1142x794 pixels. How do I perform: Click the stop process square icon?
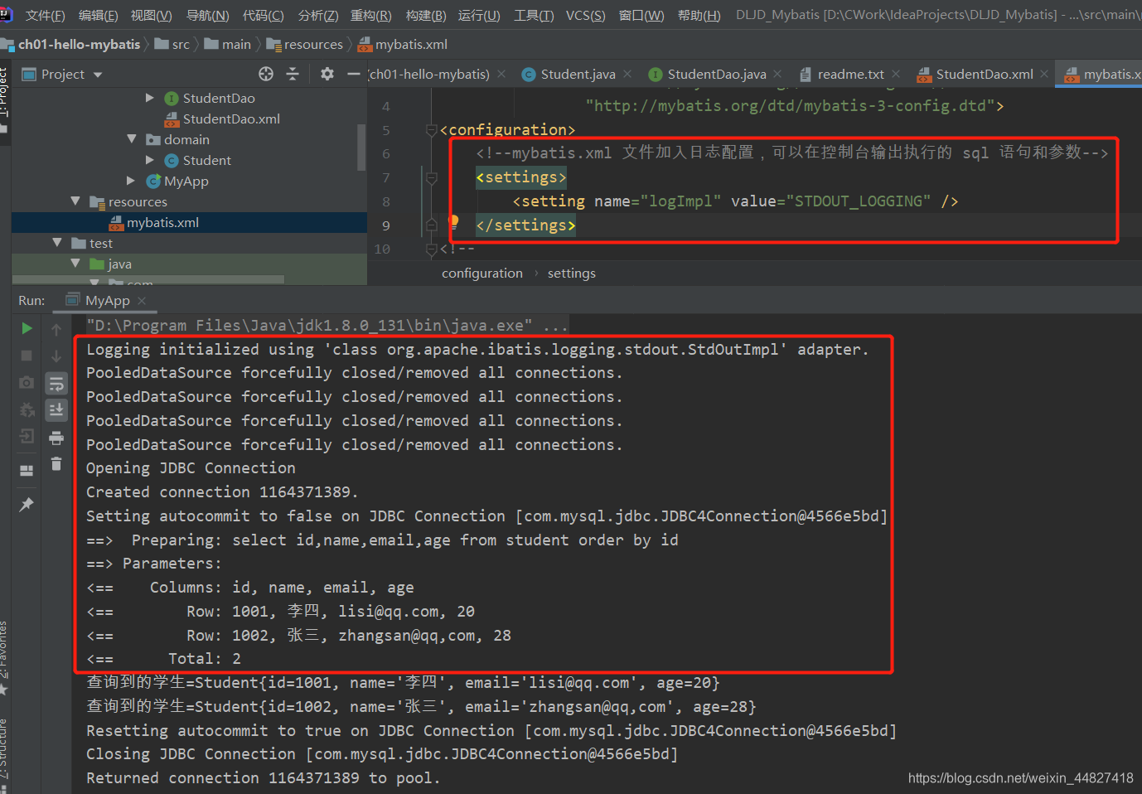click(x=27, y=356)
